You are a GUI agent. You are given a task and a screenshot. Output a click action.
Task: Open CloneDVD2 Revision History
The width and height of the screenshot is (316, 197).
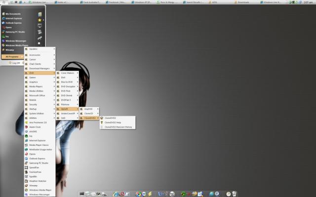[118, 127]
